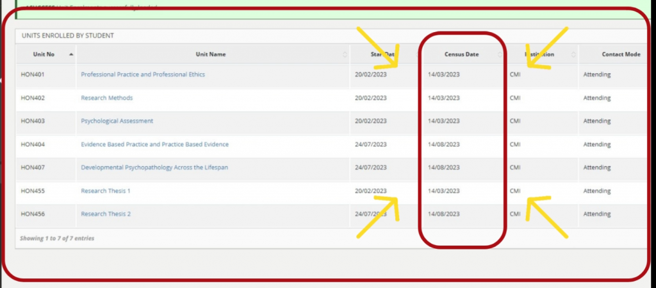This screenshot has width=656, height=288.
Task: Click the Unit No ascending sort arrow
Action: [x=71, y=55]
